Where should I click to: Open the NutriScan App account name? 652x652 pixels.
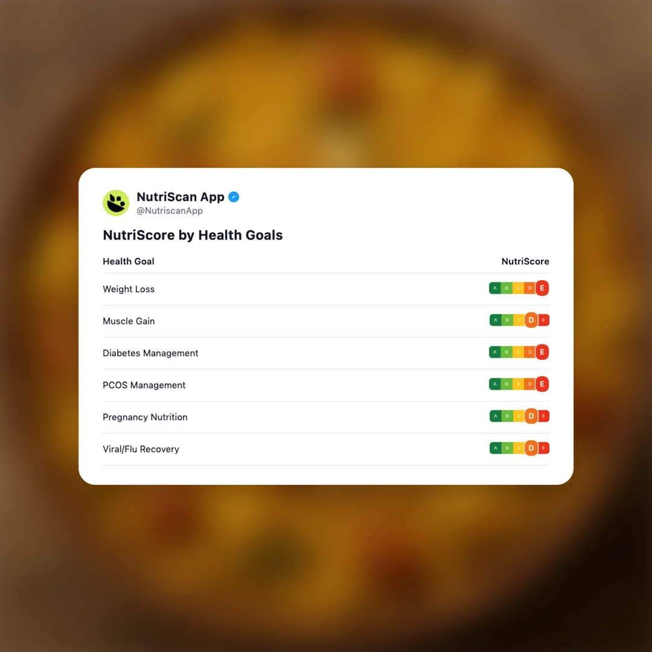[x=181, y=197]
